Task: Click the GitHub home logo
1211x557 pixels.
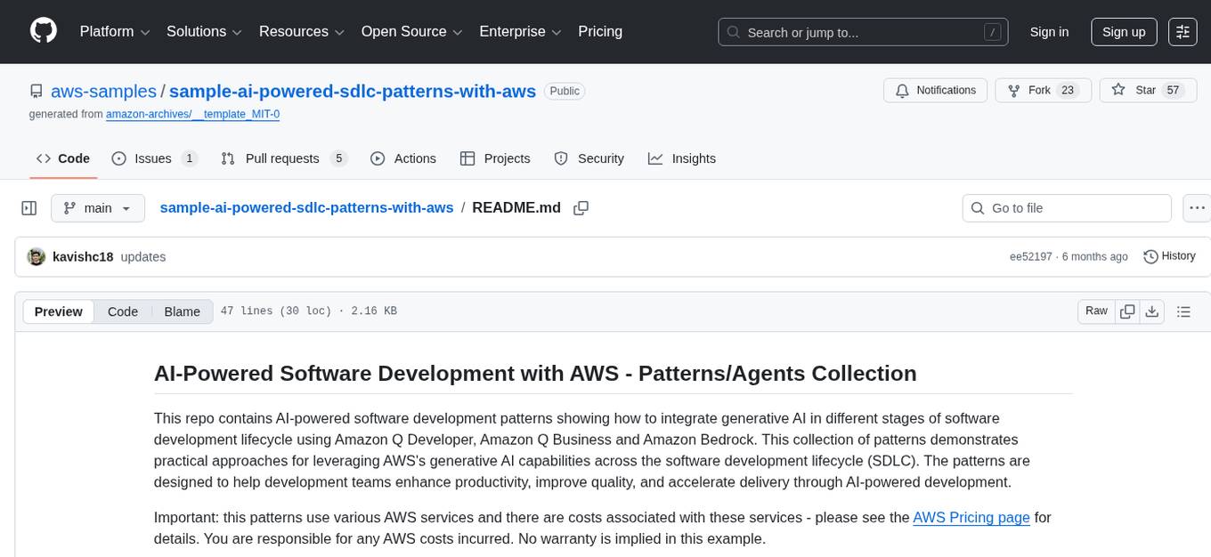Action: point(43,31)
